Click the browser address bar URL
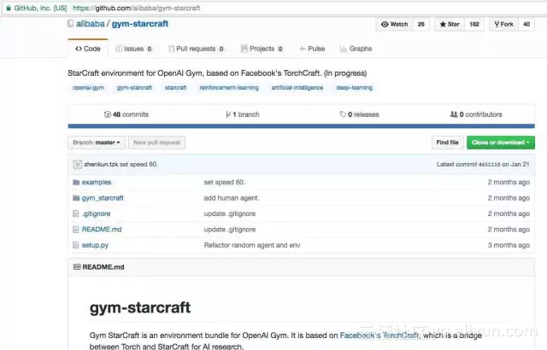 137,8
